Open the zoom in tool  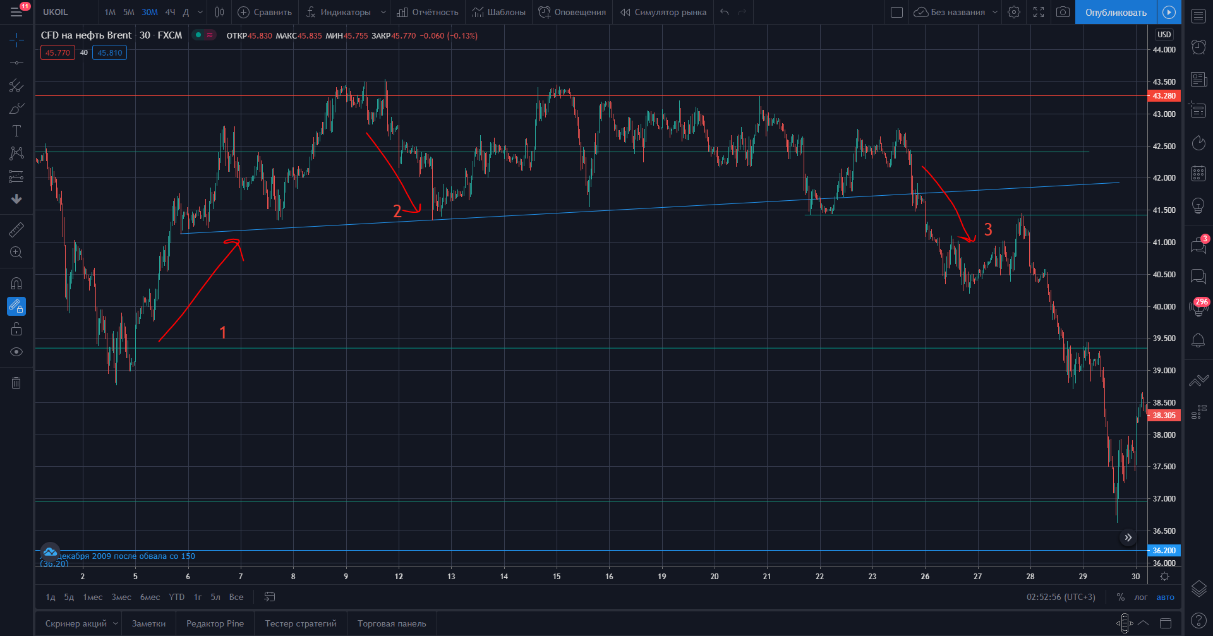(x=16, y=253)
